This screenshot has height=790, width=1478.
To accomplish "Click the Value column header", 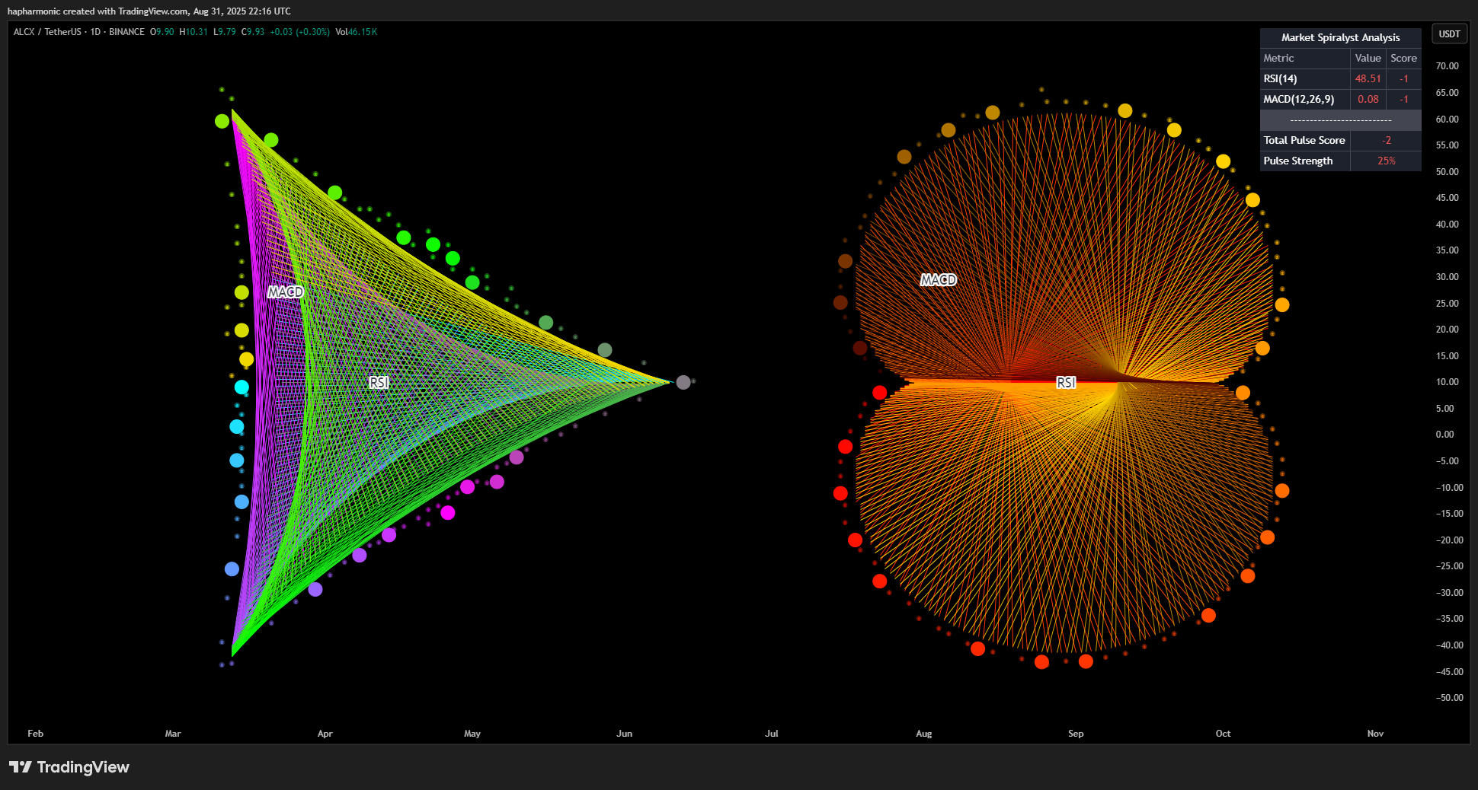I will (1368, 58).
